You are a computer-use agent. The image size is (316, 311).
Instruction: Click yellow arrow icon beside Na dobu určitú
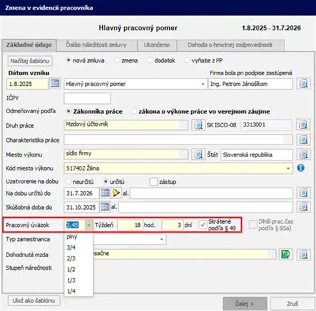[116, 193]
